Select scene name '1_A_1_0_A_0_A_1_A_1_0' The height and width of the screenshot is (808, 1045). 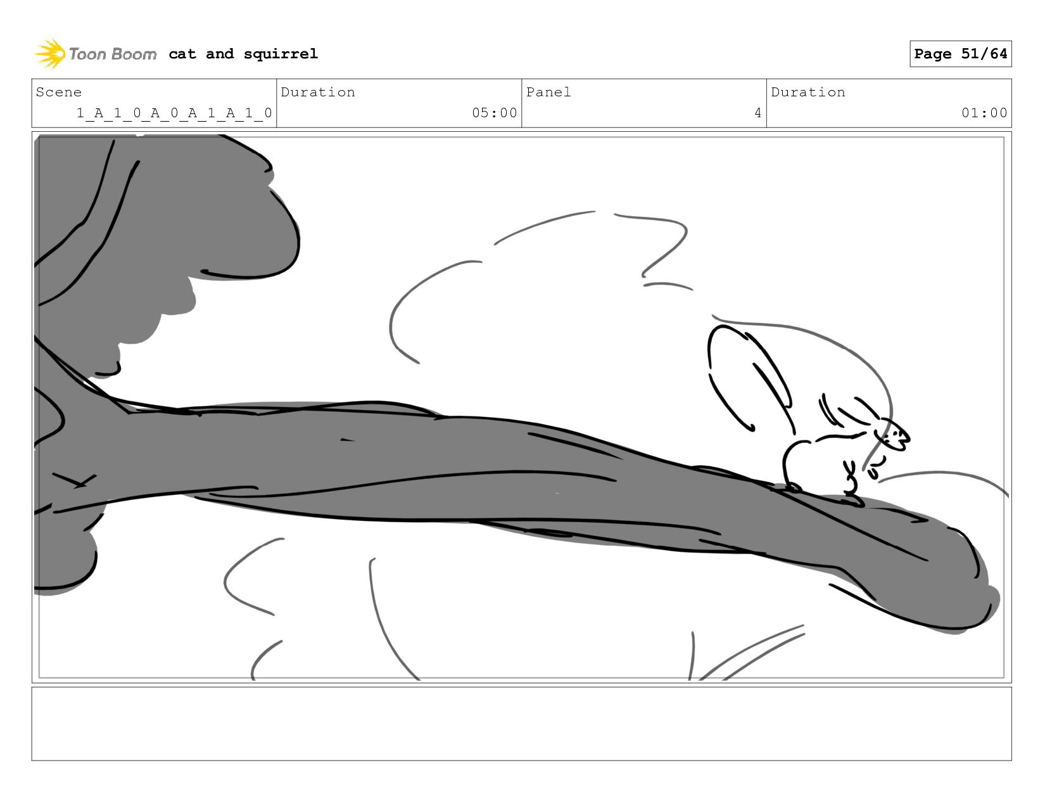click(x=174, y=113)
